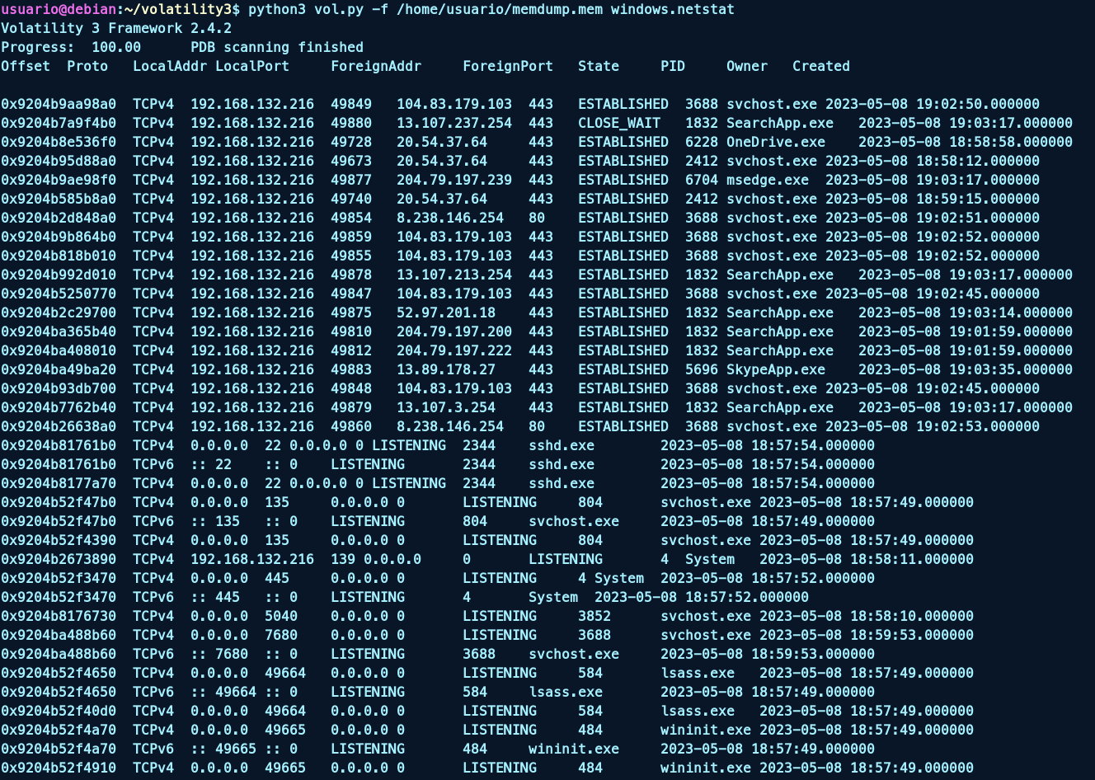Click the usuario@debian shell prompt
Viewport: 1095px width, 780px height.
pos(59,9)
